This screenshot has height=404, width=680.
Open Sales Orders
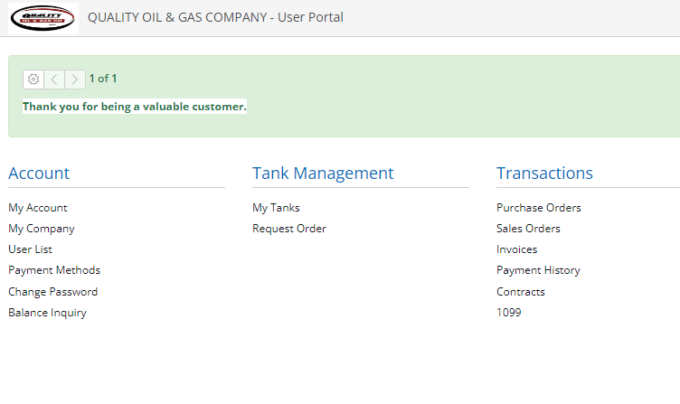(x=528, y=229)
